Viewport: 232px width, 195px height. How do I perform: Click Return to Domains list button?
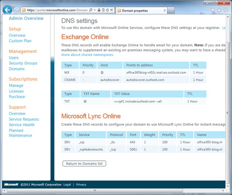pyautogui.click(x=84, y=163)
